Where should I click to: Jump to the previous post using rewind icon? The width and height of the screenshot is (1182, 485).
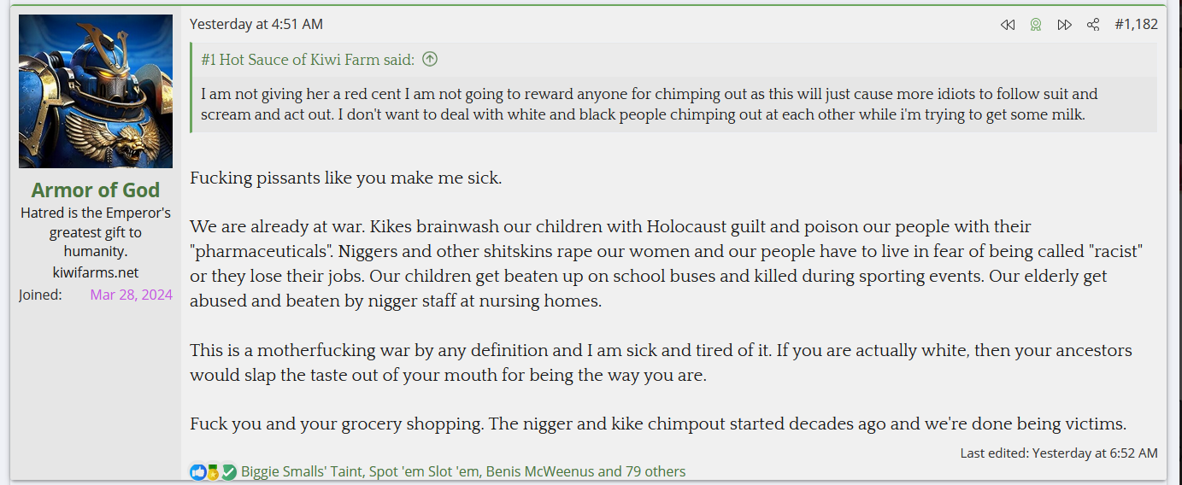pyautogui.click(x=1008, y=25)
